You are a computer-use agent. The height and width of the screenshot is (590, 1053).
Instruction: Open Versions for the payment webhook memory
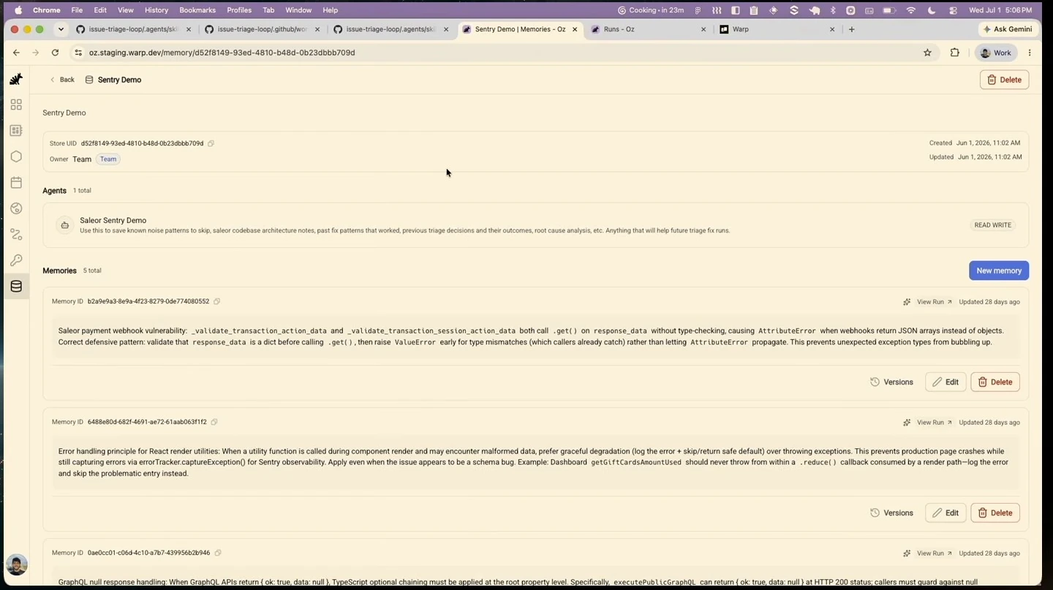pyautogui.click(x=891, y=382)
